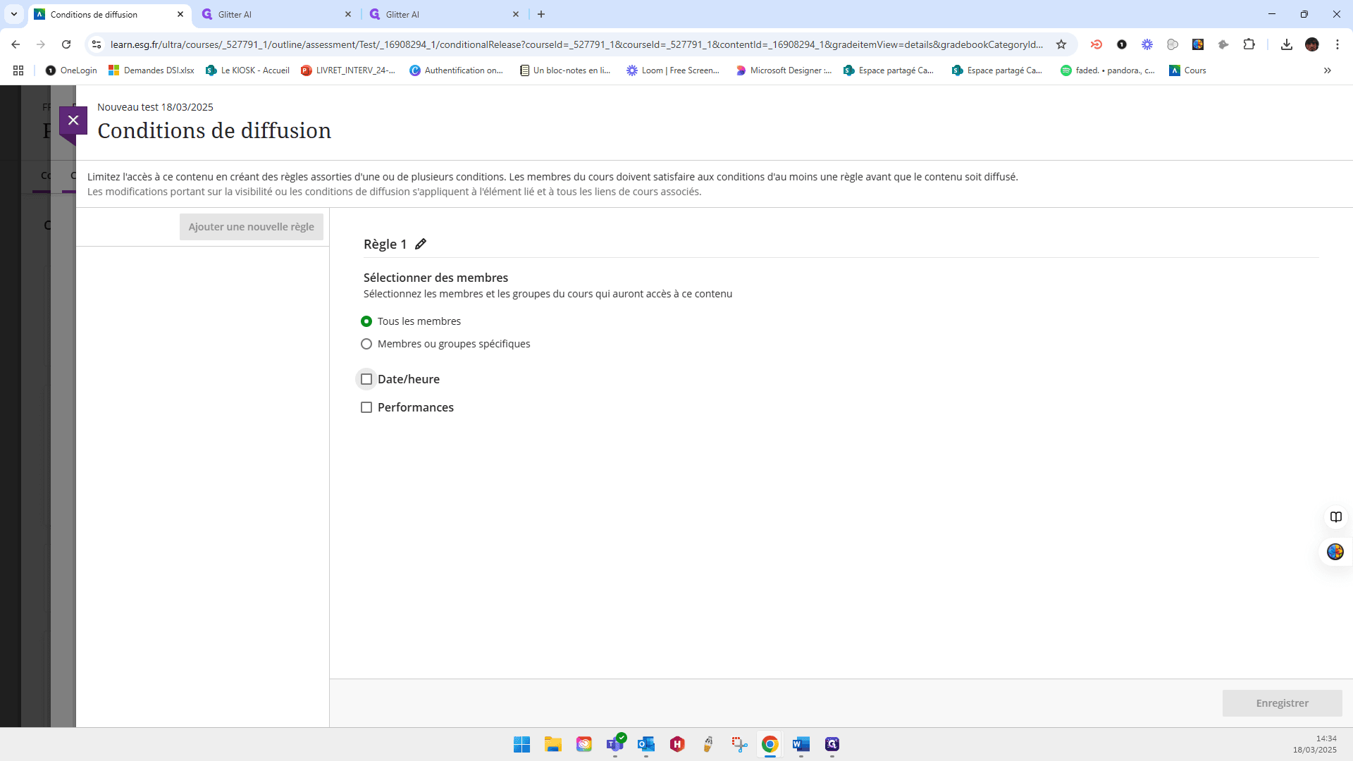1353x761 pixels.
Task: Open the Chrome profile avatar
Action: tap(1312, 44)
